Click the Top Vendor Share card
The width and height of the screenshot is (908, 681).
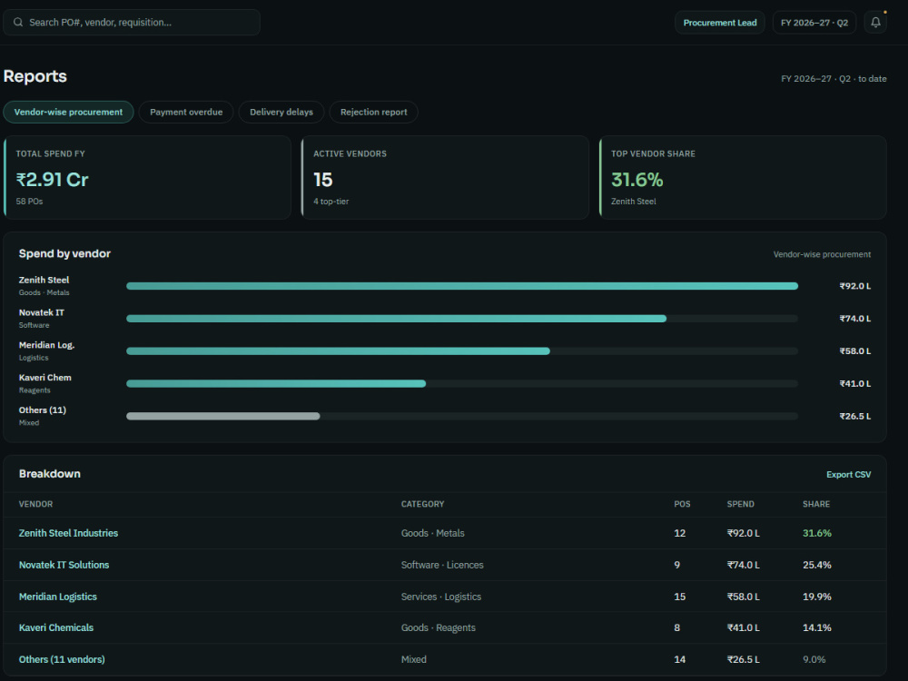click(x=743, y=177)
